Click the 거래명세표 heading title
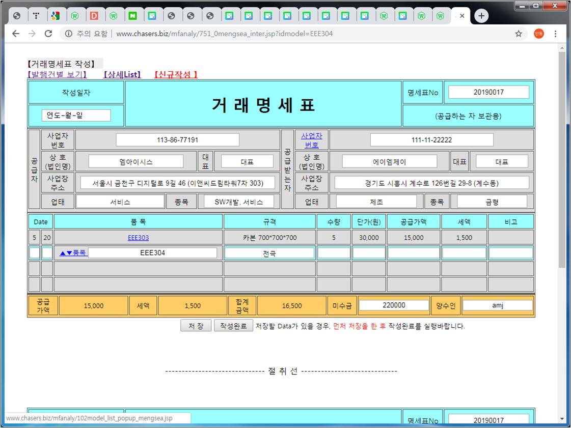The image size is (571, 428). pos(263,105)
